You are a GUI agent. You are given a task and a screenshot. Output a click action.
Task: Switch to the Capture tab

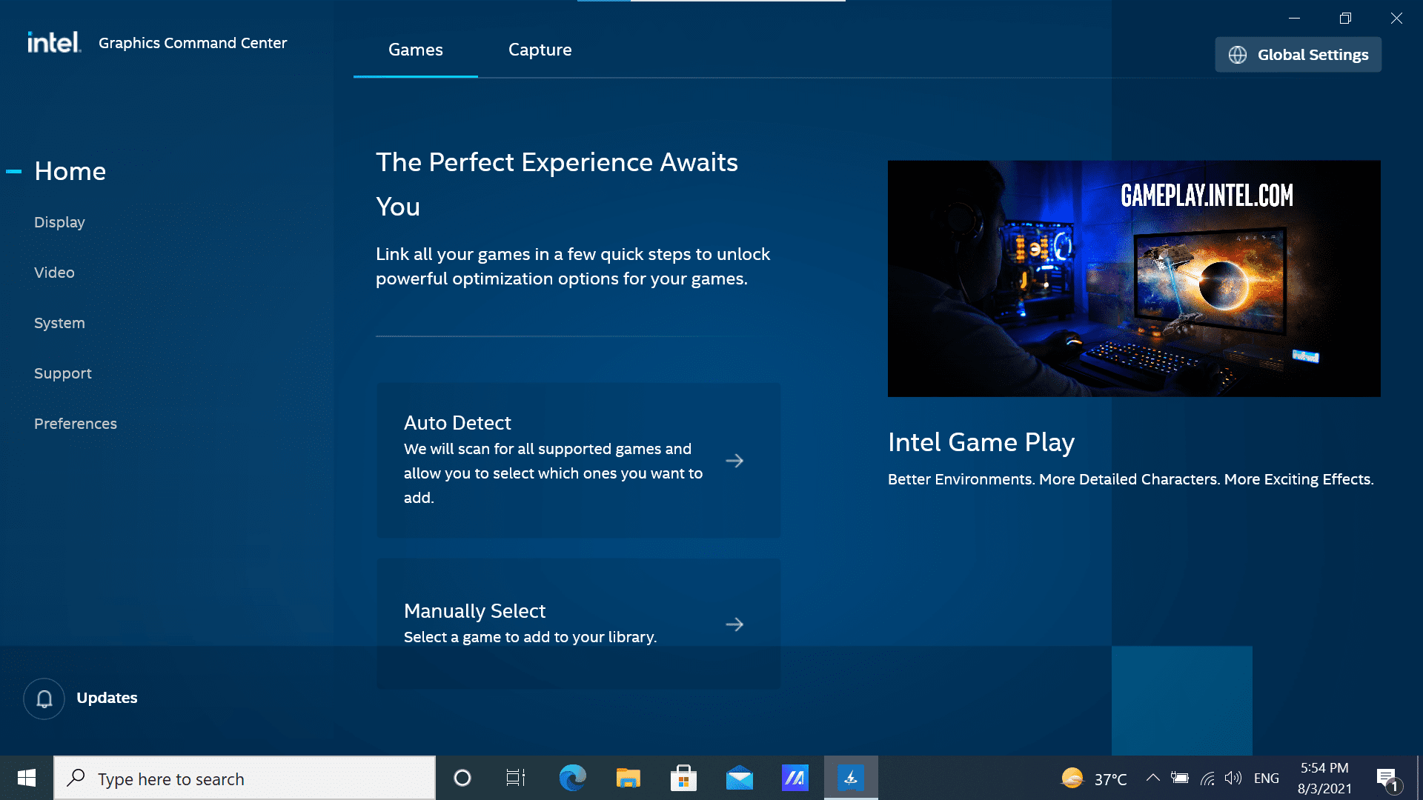click(540, 50)
